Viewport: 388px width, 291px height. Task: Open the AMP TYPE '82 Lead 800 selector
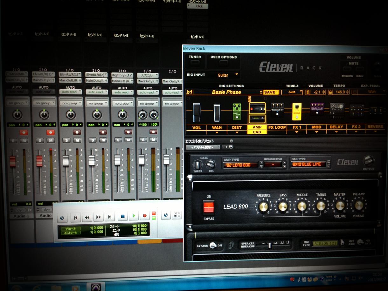tap(241, 165)
